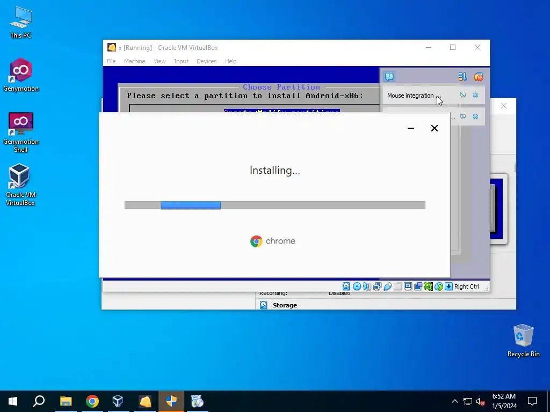Open the Input menu
Viewport: 550px width, 412px height.
(182, 61)
